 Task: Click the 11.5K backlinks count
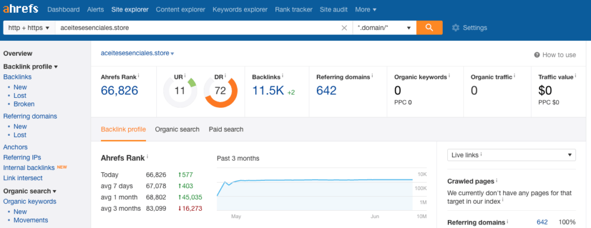[268, 90]
